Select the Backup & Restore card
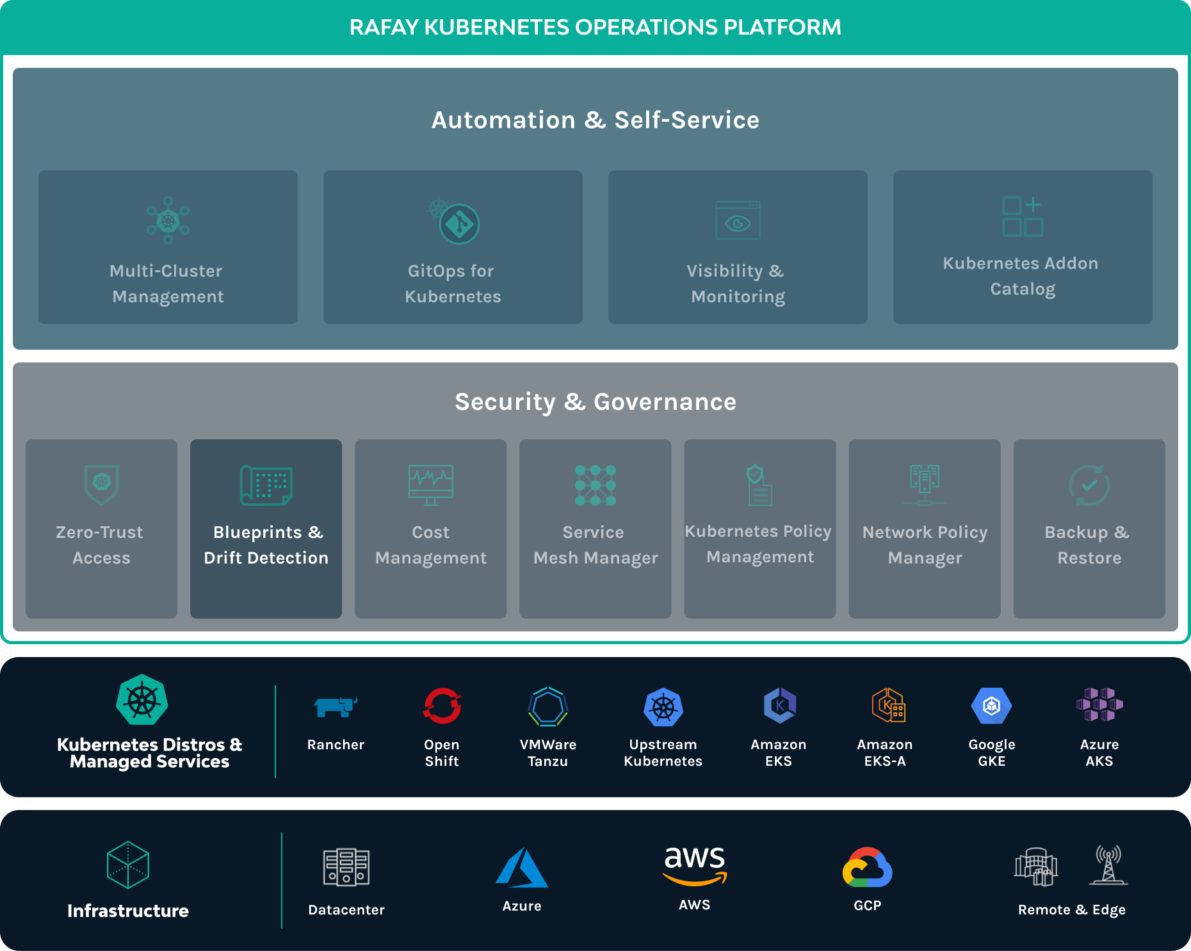This screenshot has height=951, width=1191. (1089, 529)
